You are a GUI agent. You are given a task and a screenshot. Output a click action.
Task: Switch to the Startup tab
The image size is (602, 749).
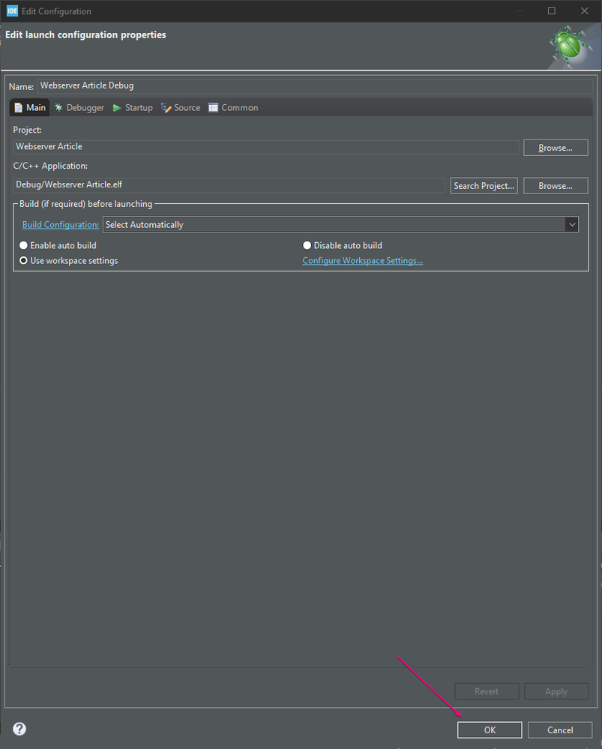click(133, 107)
